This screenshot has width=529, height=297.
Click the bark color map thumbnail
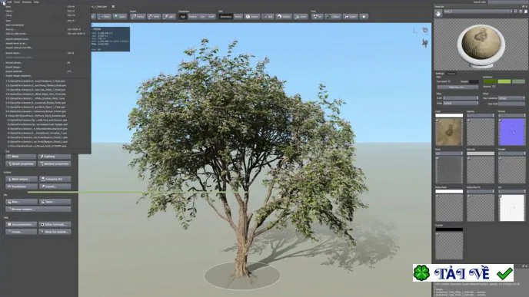coord(449,132)
